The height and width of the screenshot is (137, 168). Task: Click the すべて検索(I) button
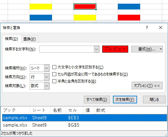pos(97,100)
